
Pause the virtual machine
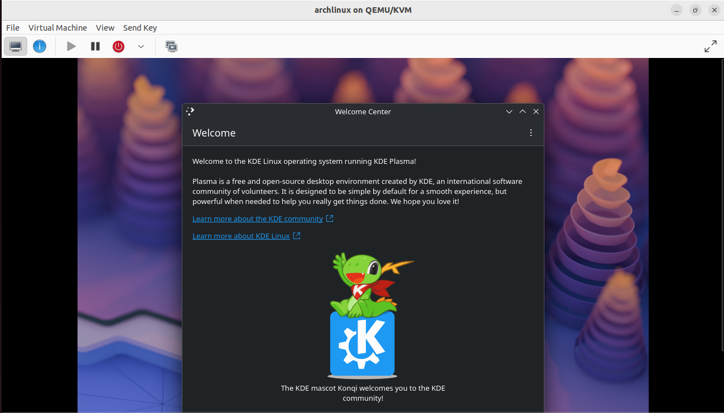click(x=95, y=46)
